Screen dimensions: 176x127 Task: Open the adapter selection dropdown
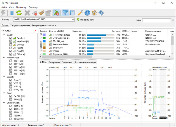click(73, 20)
